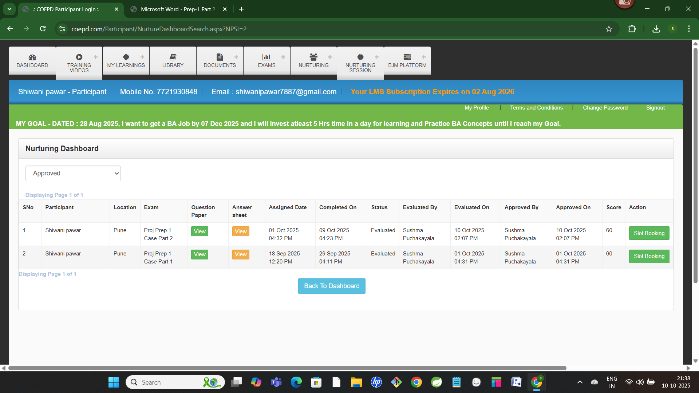View answer sheet for Case Part 1
This screenshot has height=393, width=699.
pyautogui.click(x=241, y=254)
